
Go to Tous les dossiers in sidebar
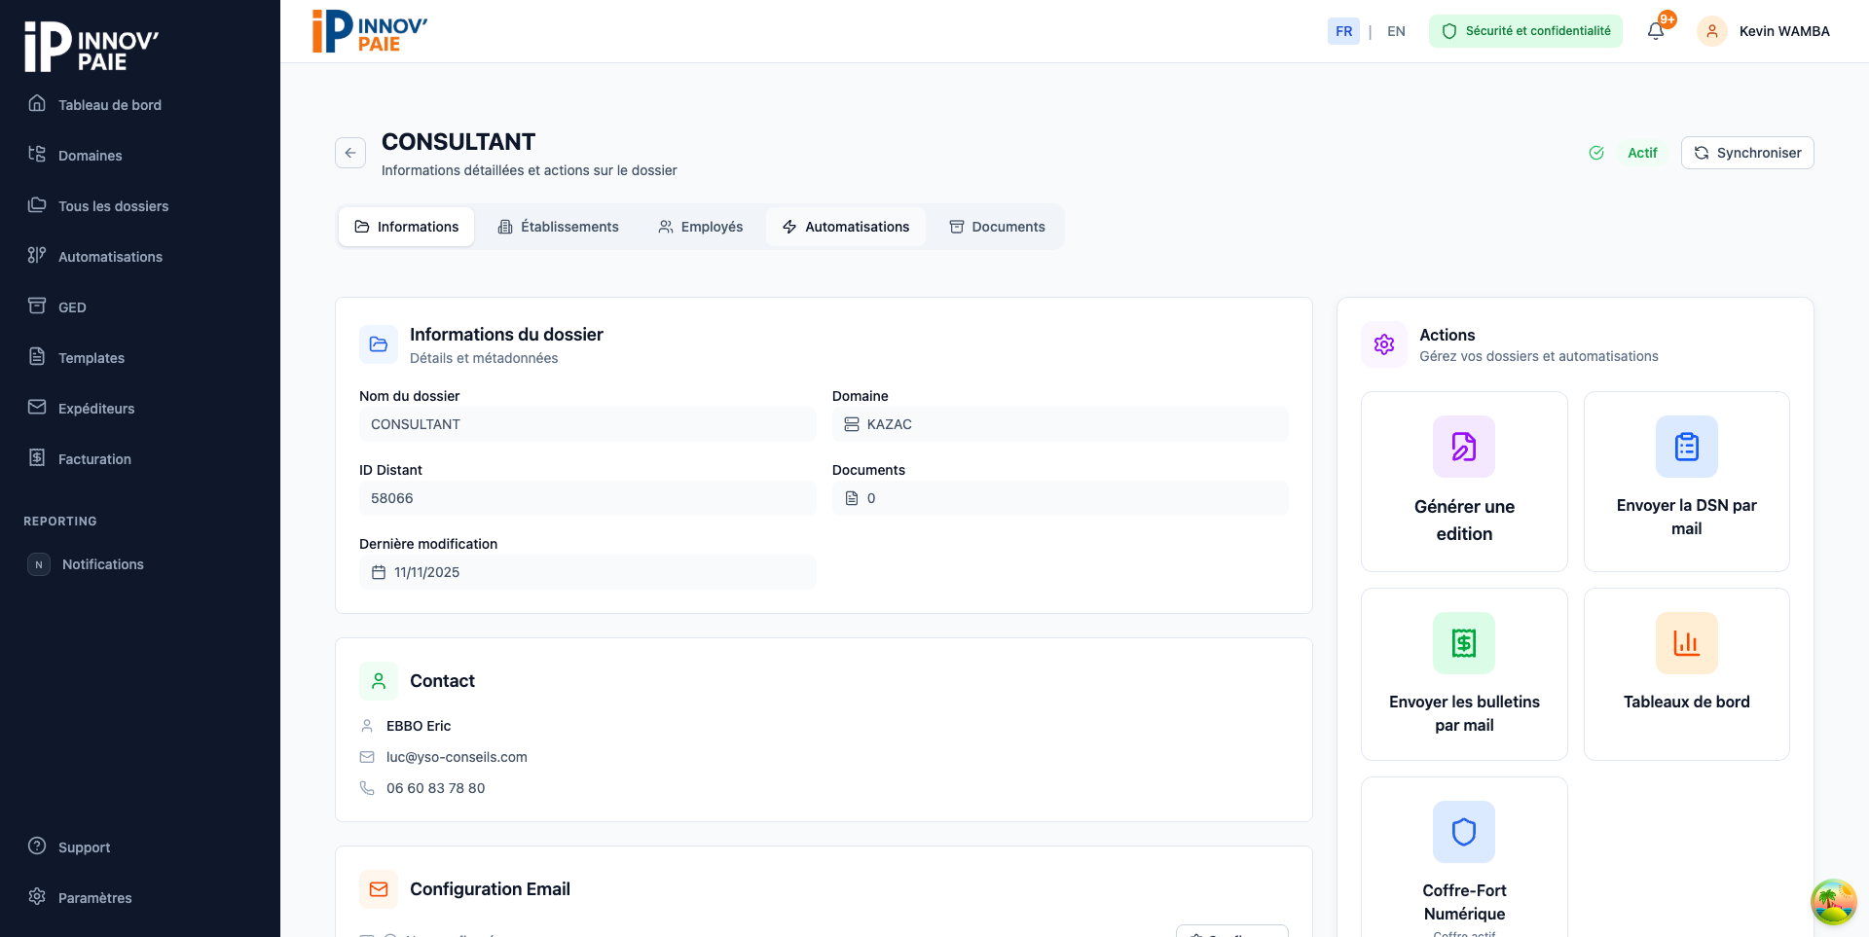(x=113, y=206)
